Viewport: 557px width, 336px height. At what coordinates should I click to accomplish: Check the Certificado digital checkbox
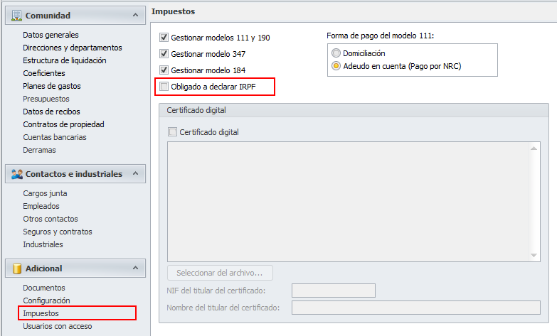click(x=172, y=132)
